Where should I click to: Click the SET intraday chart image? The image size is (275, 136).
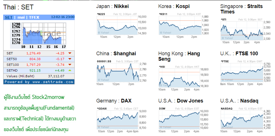[x=39, y=35]
